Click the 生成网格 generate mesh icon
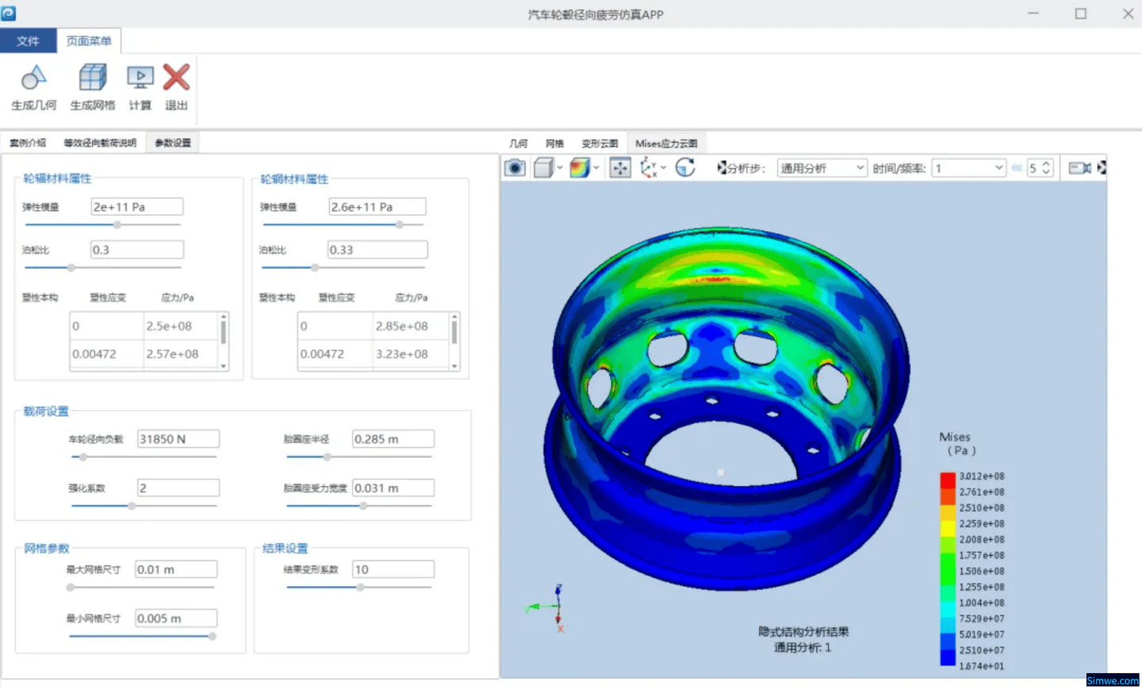 coord(93,78)
